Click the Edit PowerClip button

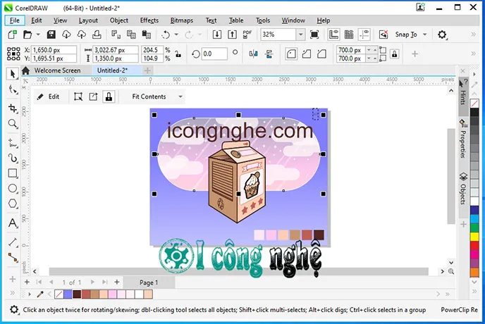pyautogui.click(x=48, y=96)
